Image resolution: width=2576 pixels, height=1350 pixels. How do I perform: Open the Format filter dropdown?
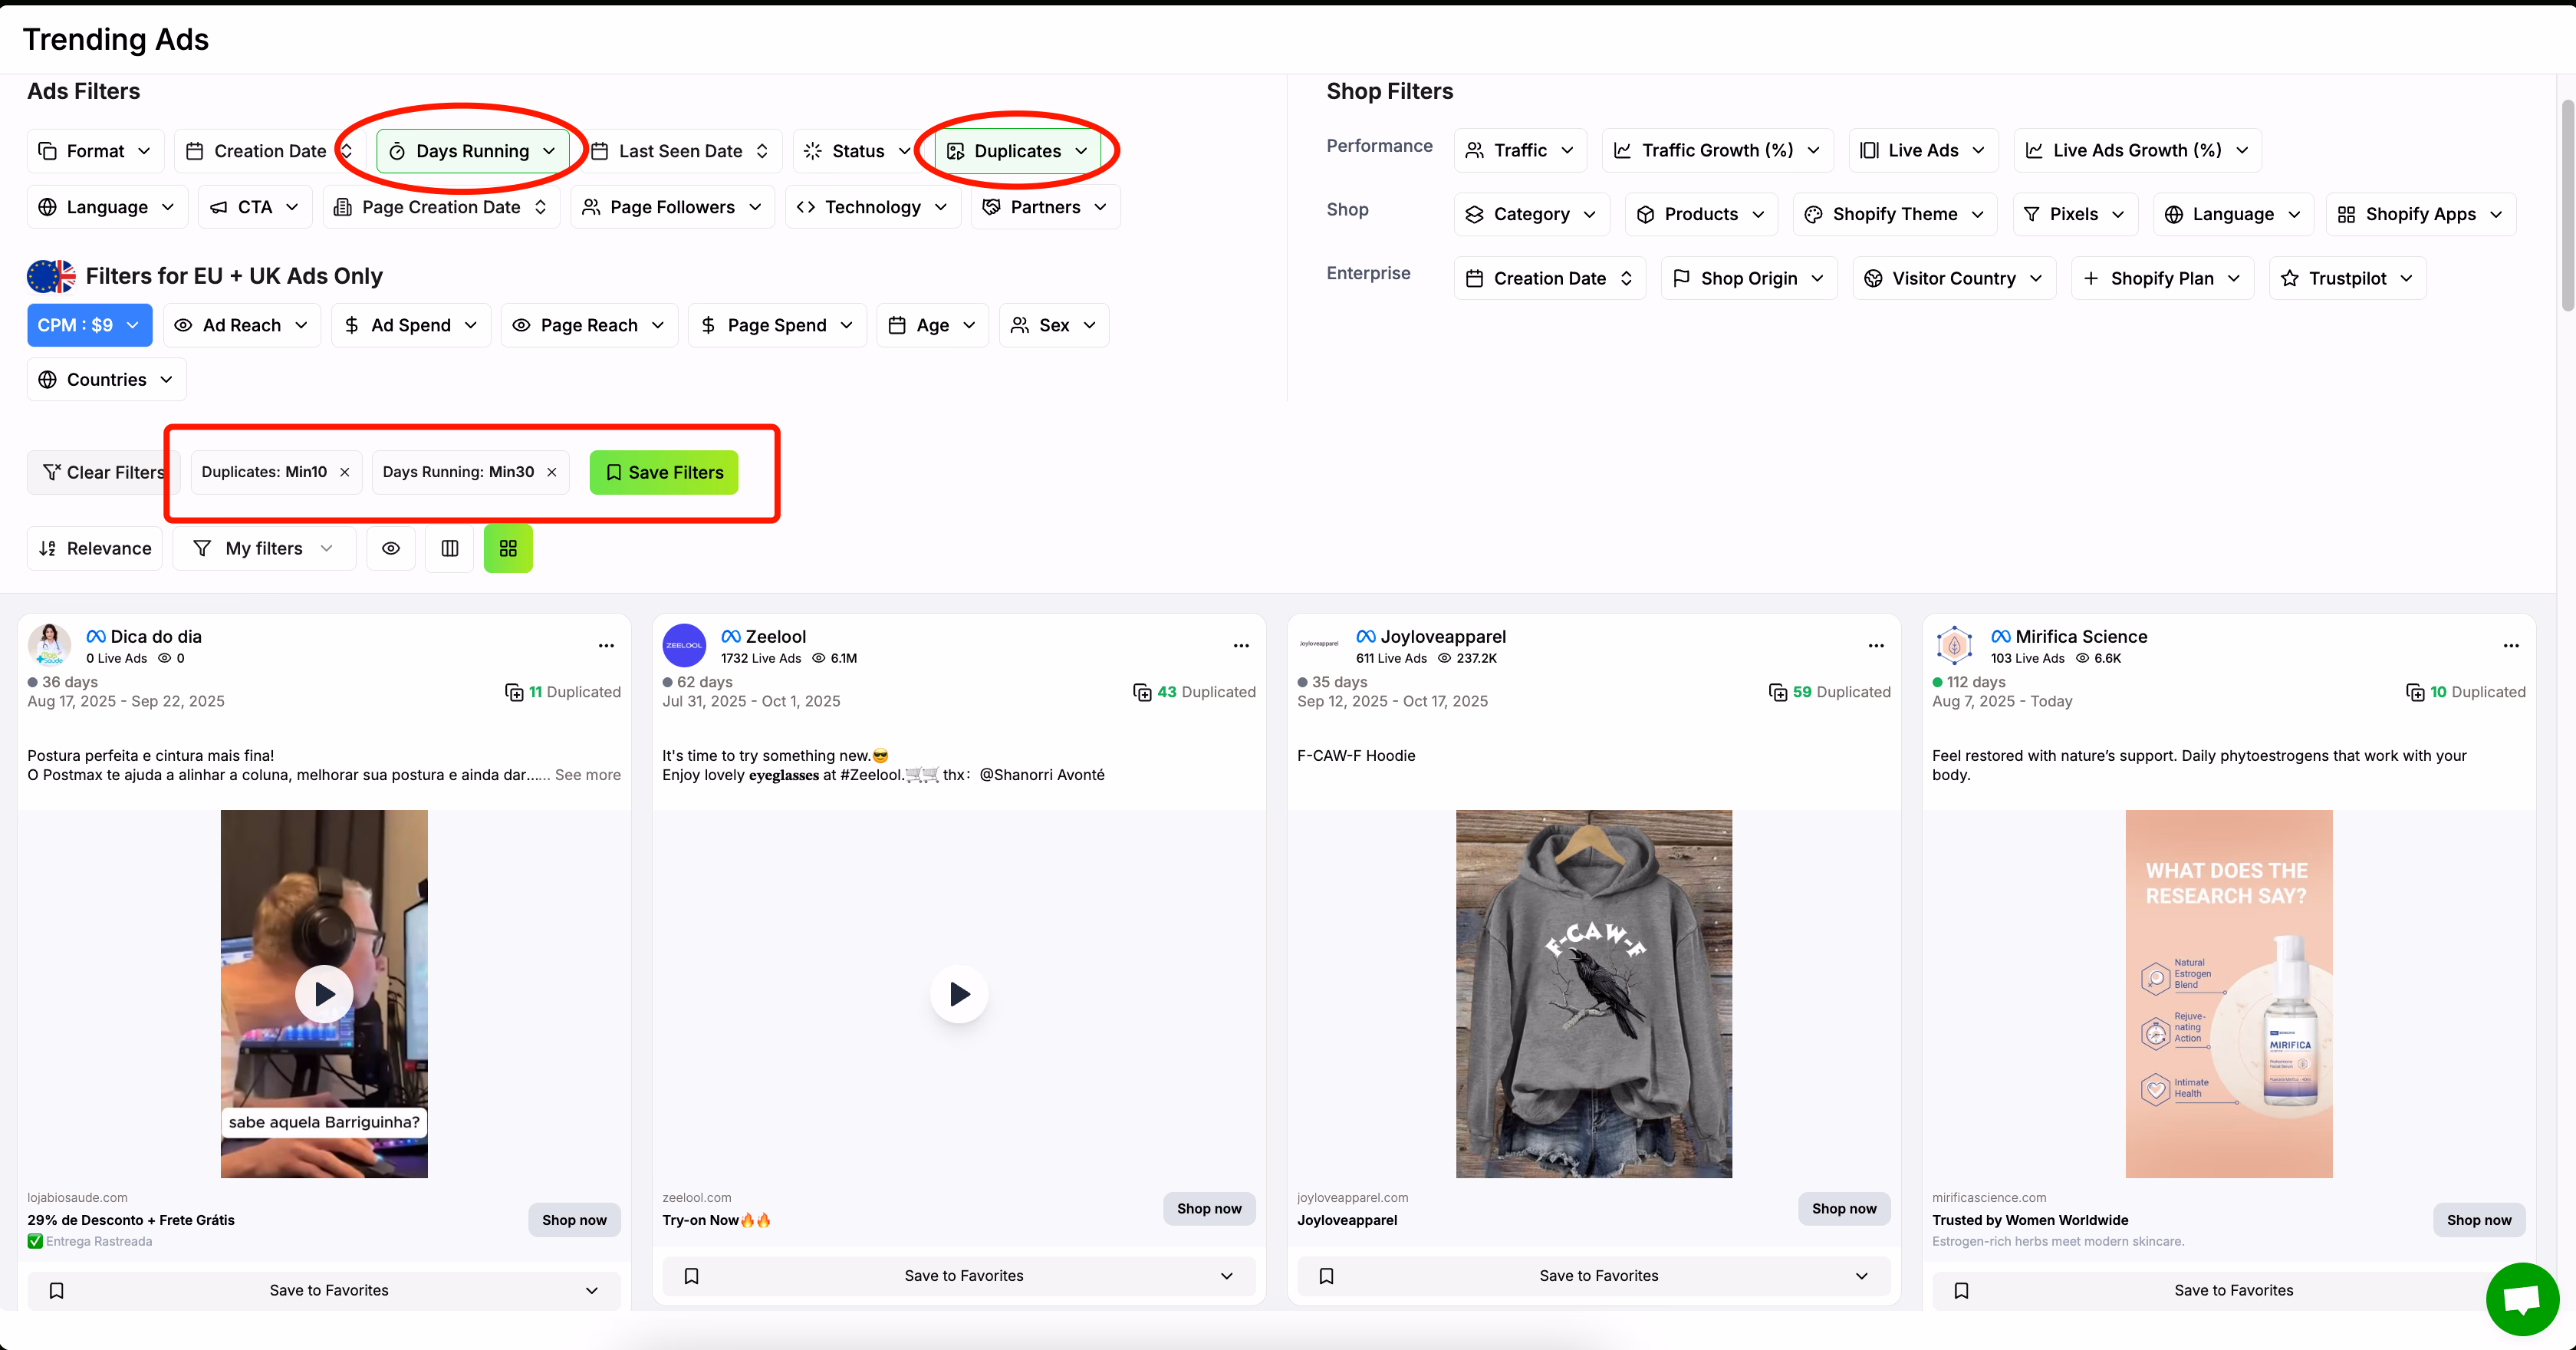tap(94, 150)
